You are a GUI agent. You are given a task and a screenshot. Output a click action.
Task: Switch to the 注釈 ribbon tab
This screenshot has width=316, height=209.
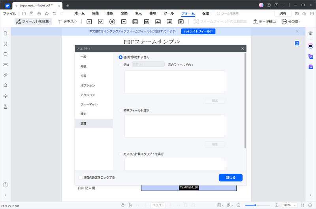[110, 13]
